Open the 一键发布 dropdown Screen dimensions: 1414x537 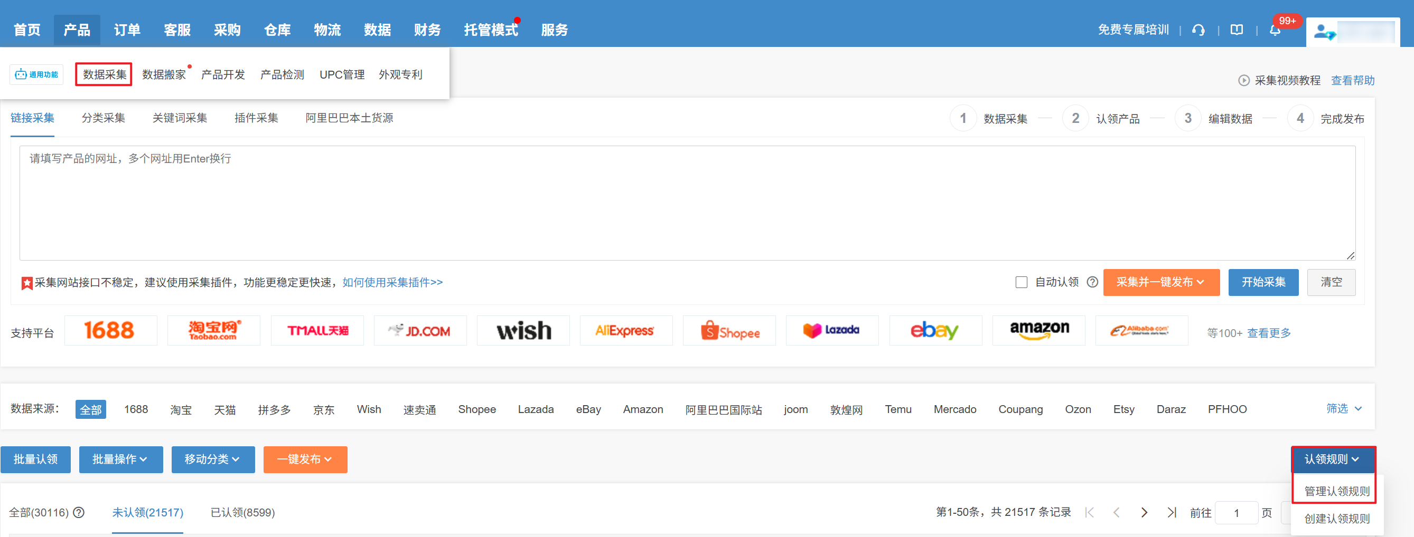point(305,459)
